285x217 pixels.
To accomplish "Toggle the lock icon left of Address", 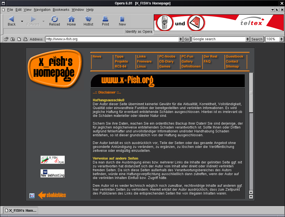I will (x=6, y=39).
